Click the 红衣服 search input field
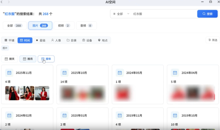The width and height of the screenshot is (220, 130). [164, 14]
